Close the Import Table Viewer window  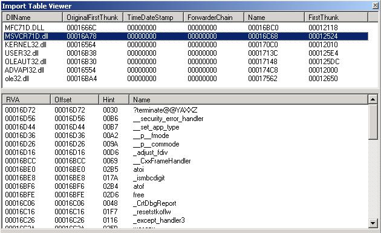(x=376, y=5)
